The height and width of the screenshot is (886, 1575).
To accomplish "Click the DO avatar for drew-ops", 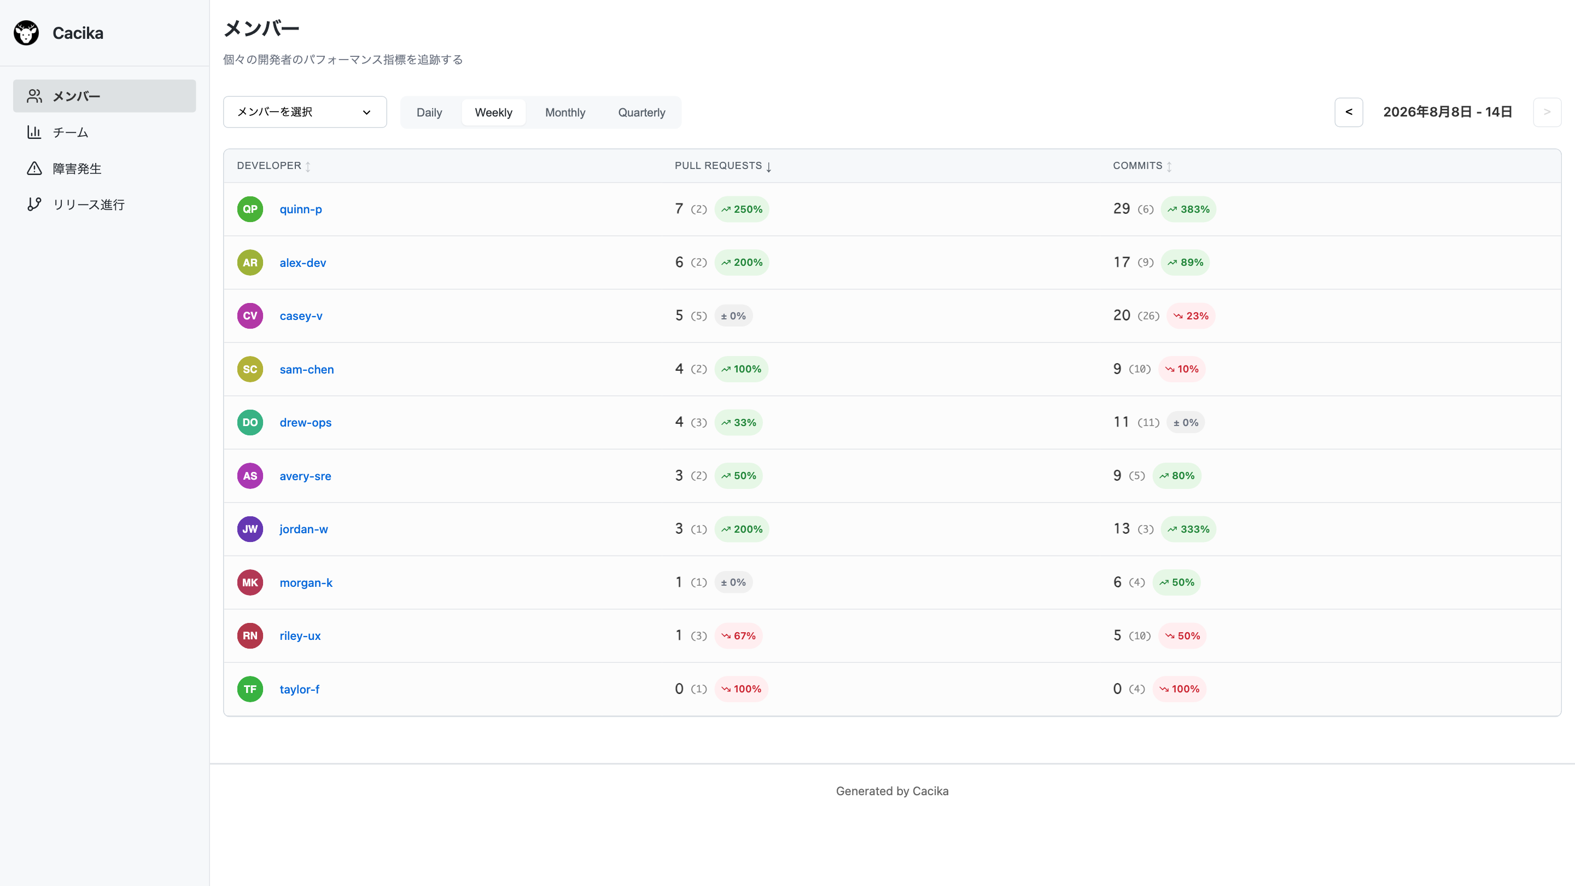I will tap(250, 423).
